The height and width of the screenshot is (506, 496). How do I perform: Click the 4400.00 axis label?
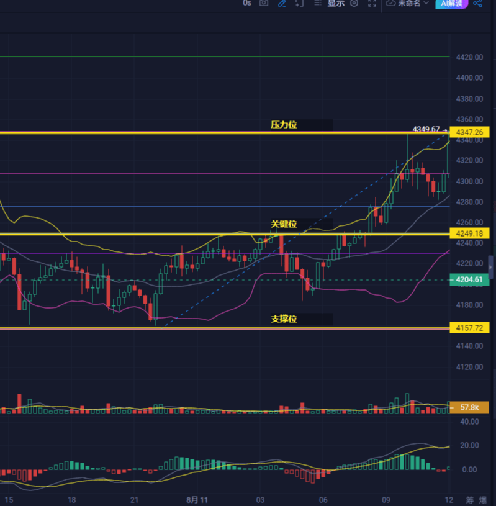[469, 78]
